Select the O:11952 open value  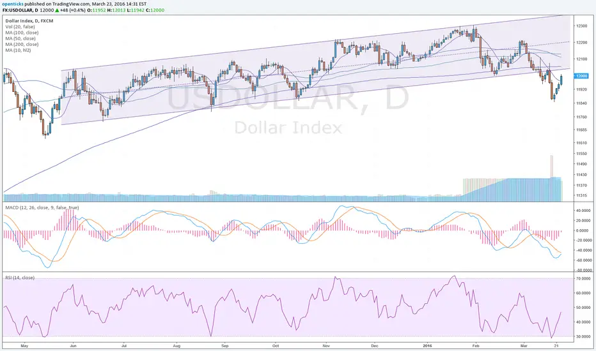pyautogui.click(x=98, y=10)
